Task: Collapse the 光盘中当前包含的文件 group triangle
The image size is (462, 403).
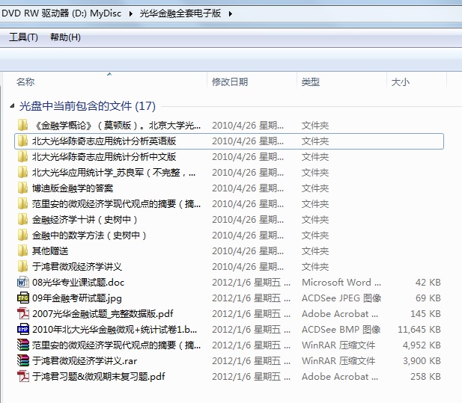Action: click(10, 107)
